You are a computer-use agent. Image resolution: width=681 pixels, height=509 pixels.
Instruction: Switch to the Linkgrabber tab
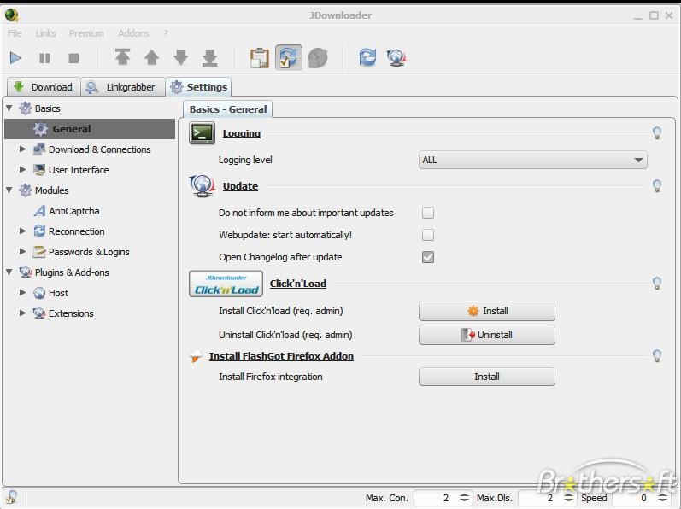coord(121,87)
